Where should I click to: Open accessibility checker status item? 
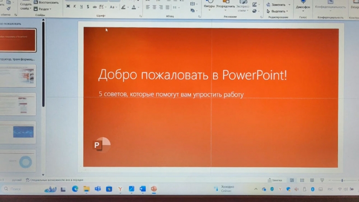click(x=54, y=180)
